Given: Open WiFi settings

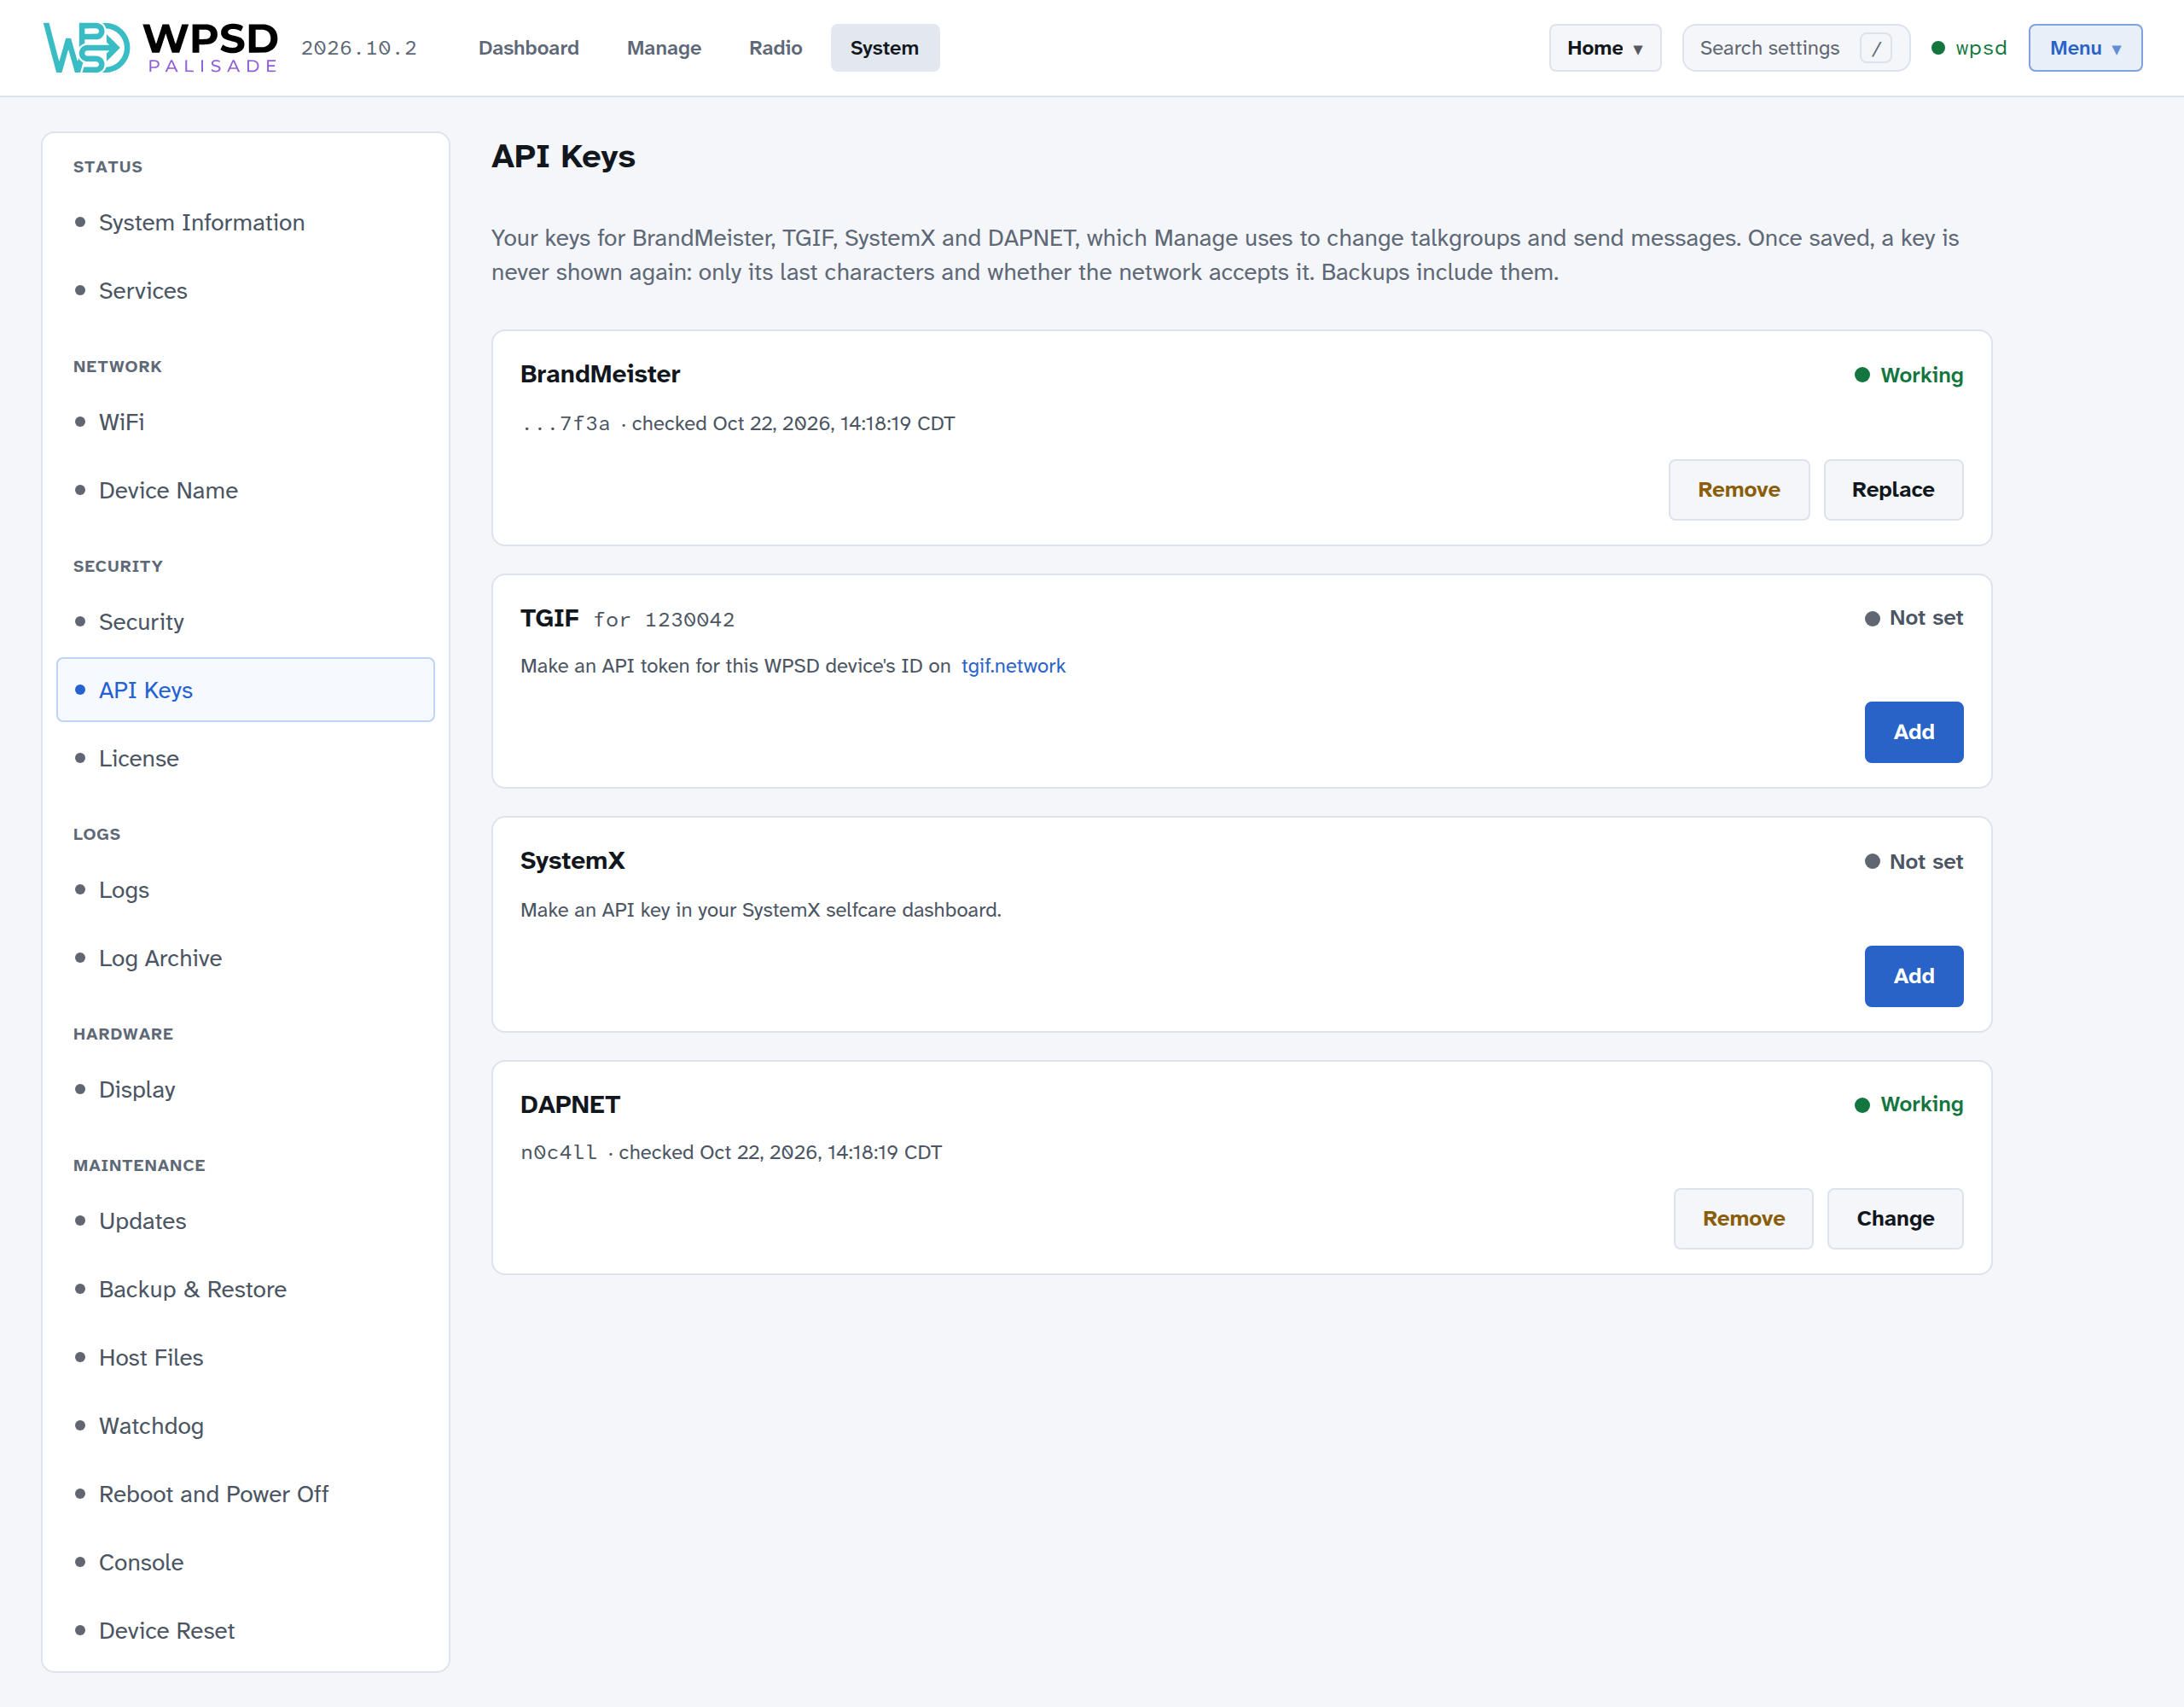Looking at the screenshot, I should 245,422.
